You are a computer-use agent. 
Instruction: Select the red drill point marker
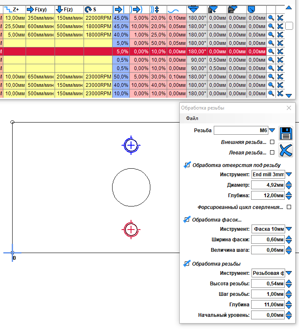point(131,230)
